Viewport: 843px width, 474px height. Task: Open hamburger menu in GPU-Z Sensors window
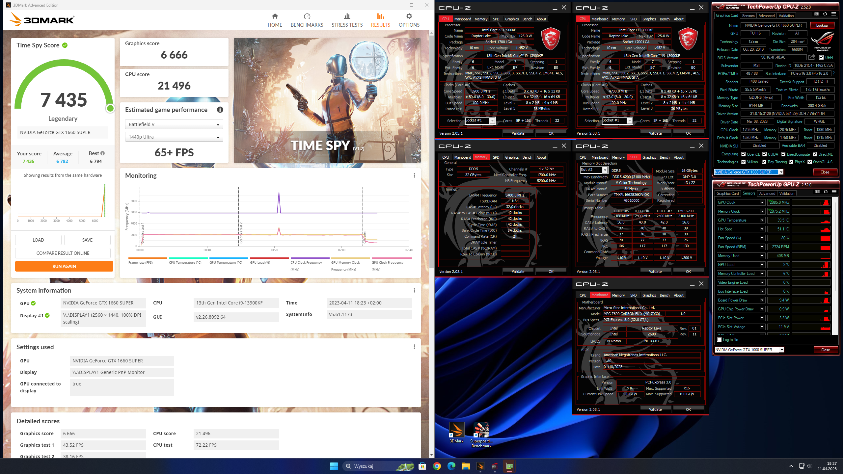tap(834, 192)
